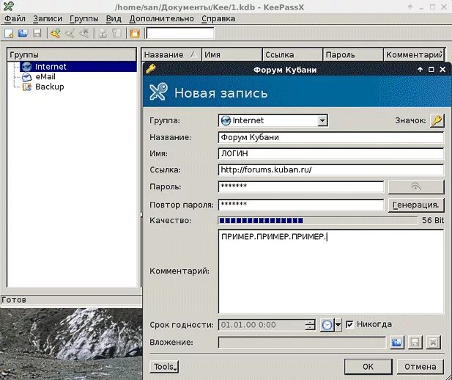Click the lock workspace toolbar icon
452x380 pixels.
coord(135,34)
